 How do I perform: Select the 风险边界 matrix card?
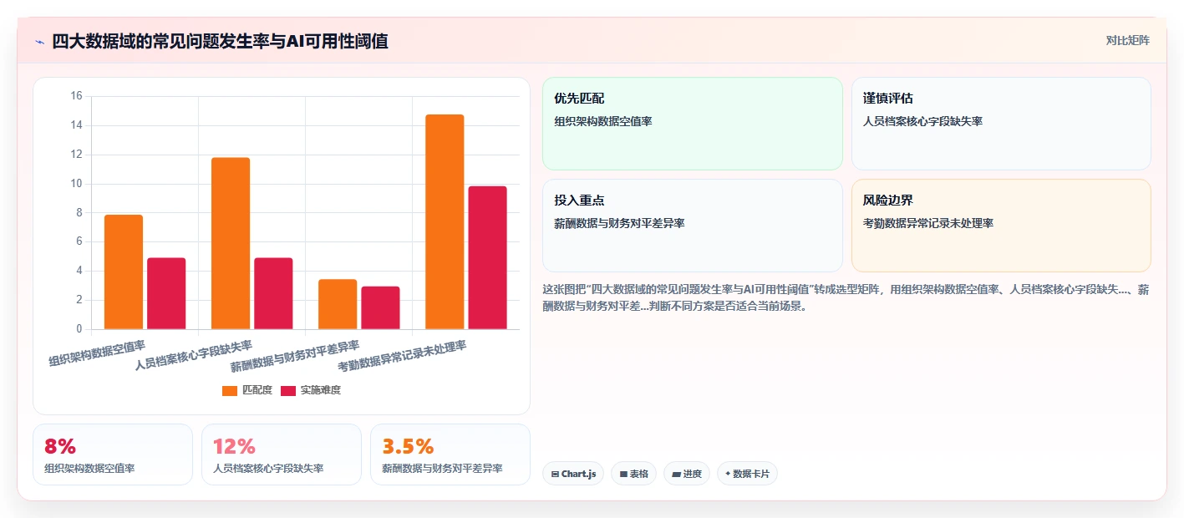click(x=1001, y=226)
